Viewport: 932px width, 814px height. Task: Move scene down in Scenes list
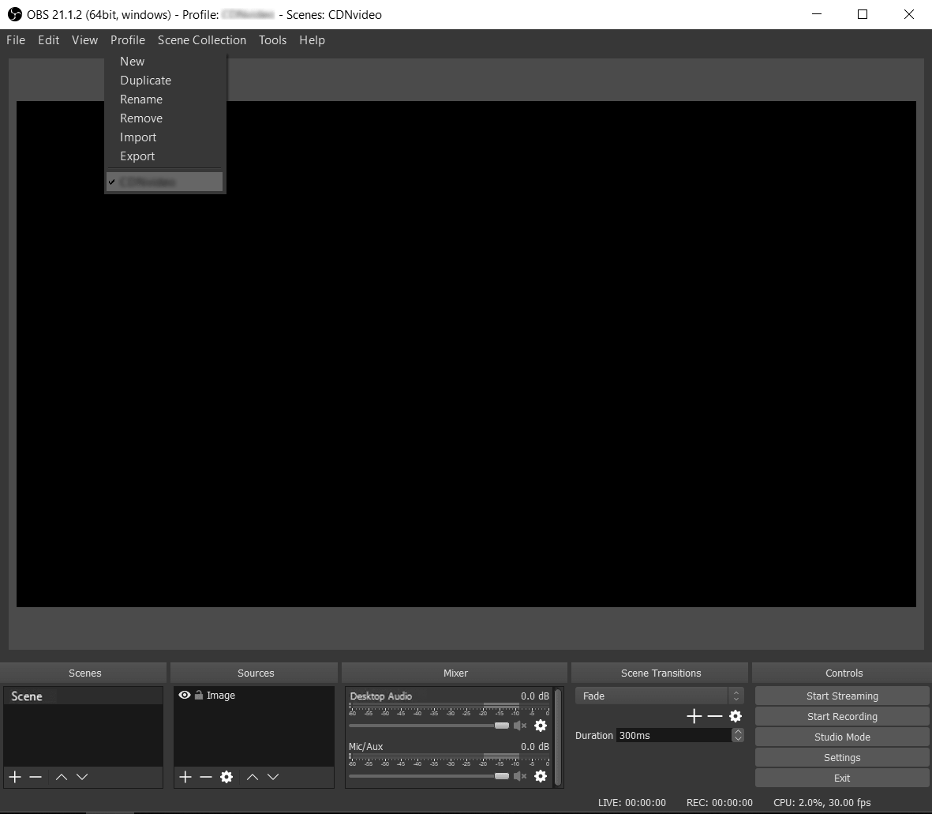(x=82, y=777)
